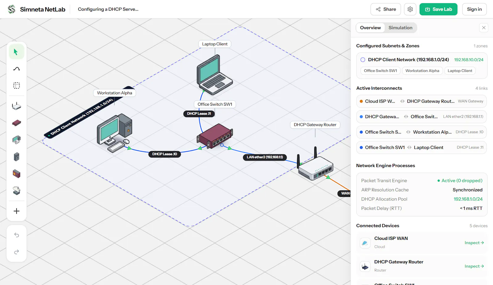The image size is (493, 285).
Task: Add a switch device from toolbar
Action: (16, 123)
